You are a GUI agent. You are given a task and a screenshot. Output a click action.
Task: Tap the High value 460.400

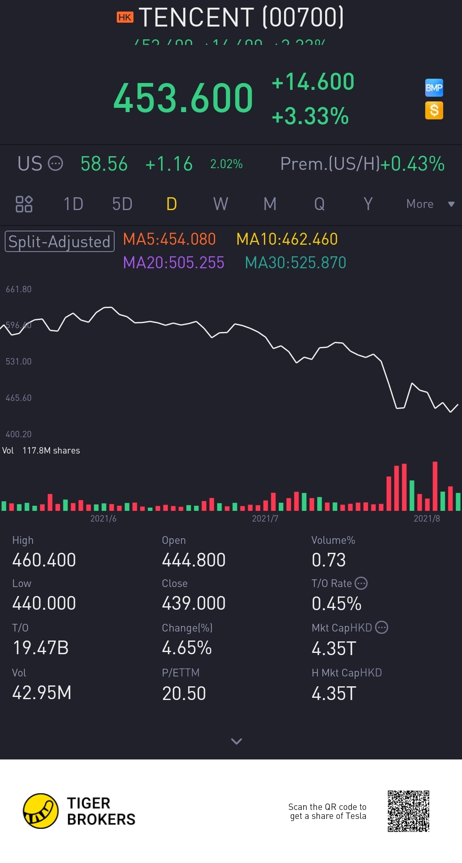tap(44, 560)
